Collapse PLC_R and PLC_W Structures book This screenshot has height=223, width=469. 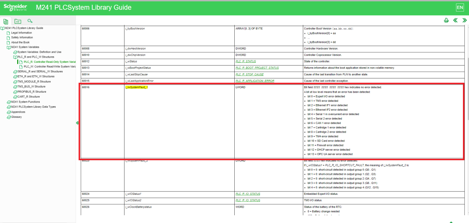(15, 57)
